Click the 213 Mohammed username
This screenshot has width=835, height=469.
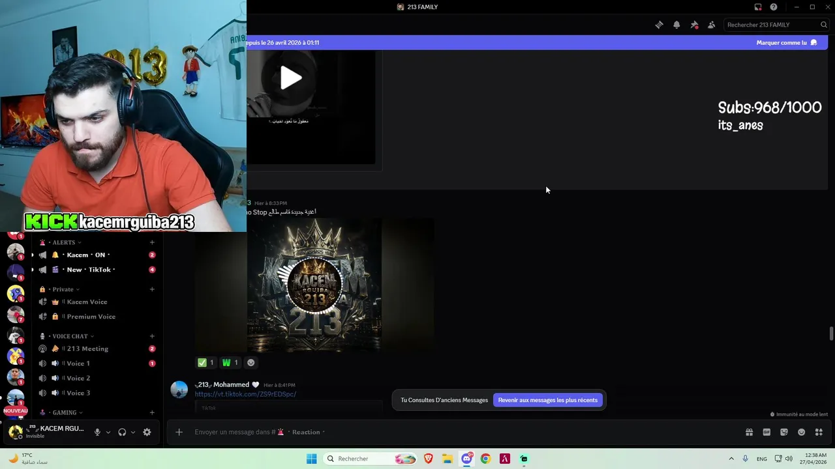tap(223, 384)
